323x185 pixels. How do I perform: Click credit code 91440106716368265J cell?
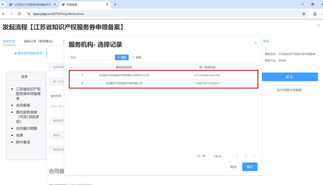click(207, 83)
